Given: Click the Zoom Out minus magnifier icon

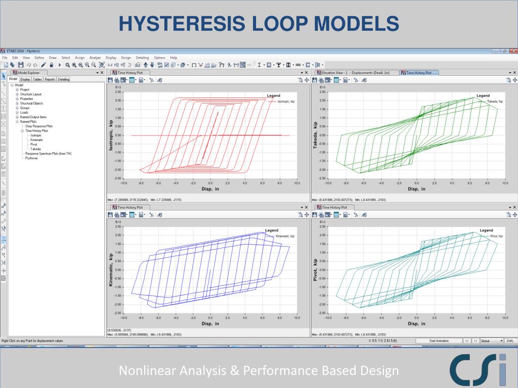Looking at the screenshot, I should pos(94,65).
